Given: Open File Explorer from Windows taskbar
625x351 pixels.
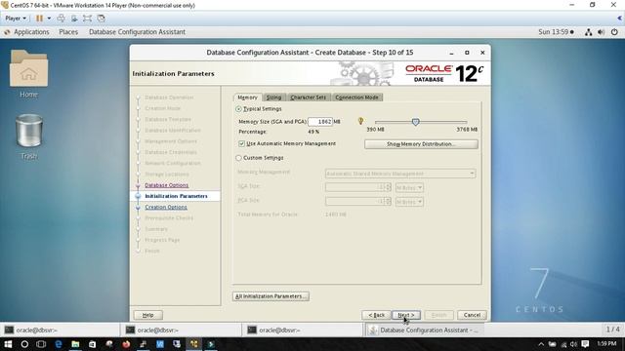Looking at the screenshot, I should (75, 344).
